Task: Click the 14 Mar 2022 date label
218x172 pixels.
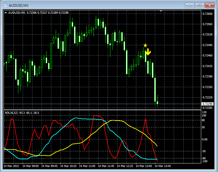Action: coord(11,166)
